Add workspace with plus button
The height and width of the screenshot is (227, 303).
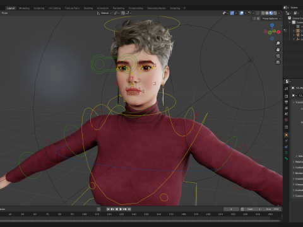184,8
